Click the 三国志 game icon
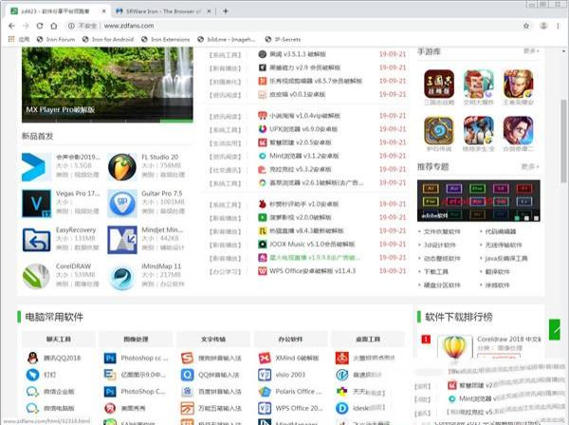Image resolution: width=569 pixels, height=425 pixels. pyautogui.click(x=439, y=83)
